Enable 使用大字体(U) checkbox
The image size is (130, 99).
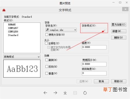pyautogui.click(x=47, y=34)
